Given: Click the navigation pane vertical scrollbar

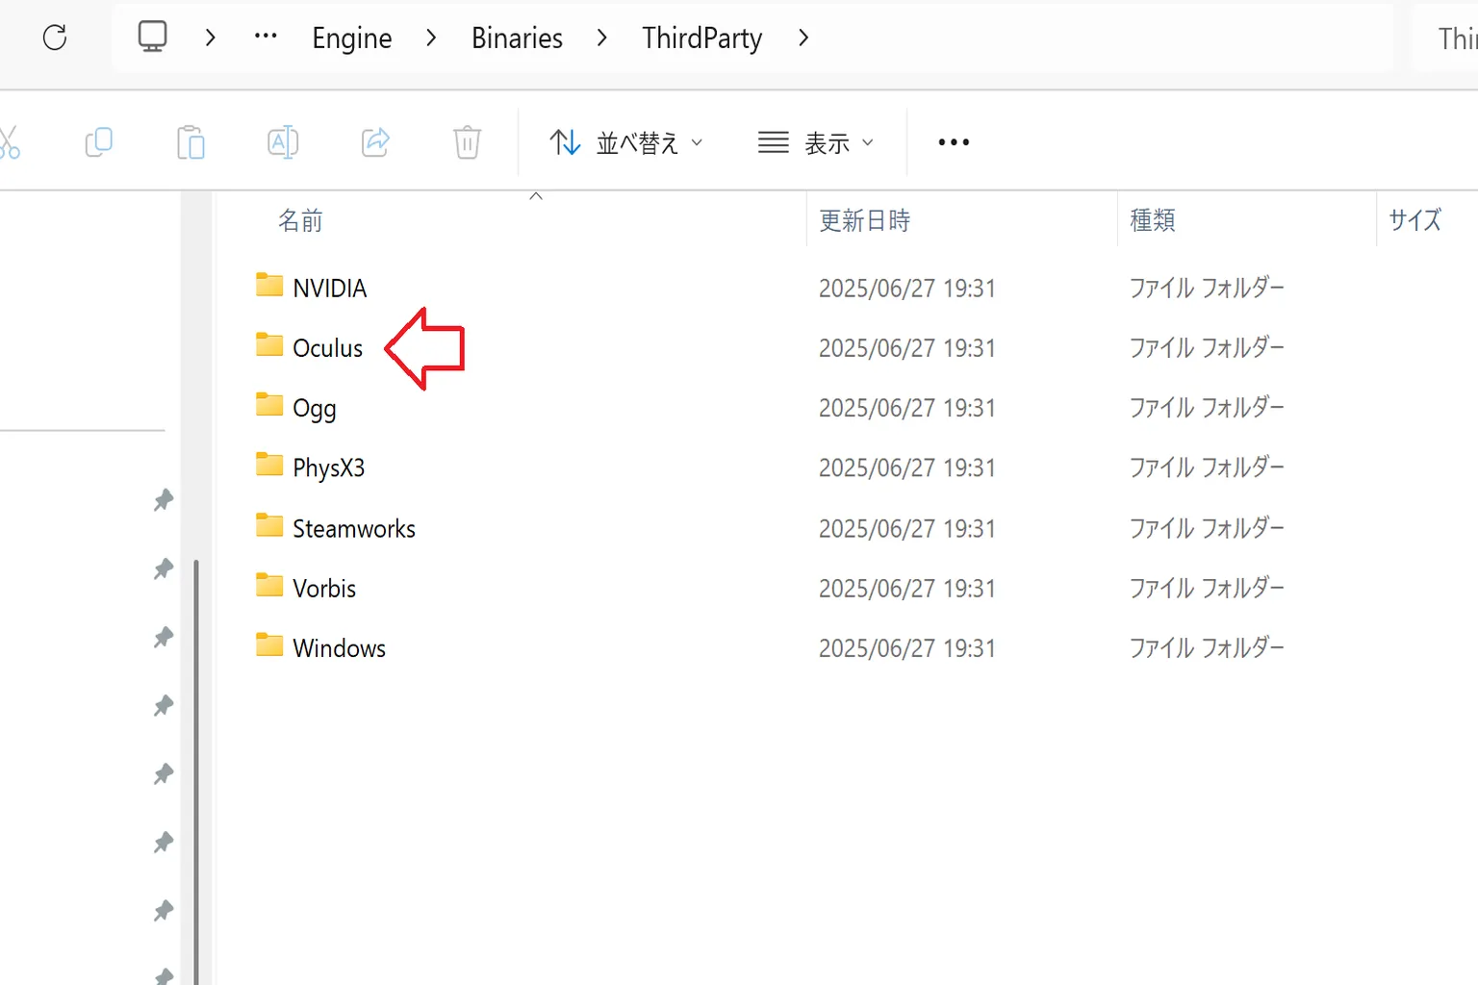Looking at the screenshot, I should tap(196, 770).
